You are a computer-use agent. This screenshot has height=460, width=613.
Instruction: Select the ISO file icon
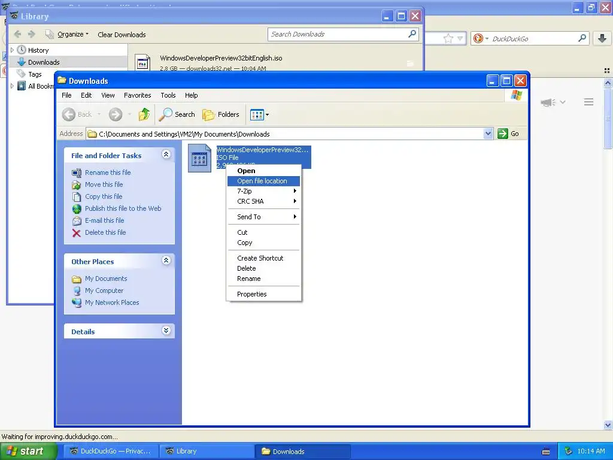point(199,158)
